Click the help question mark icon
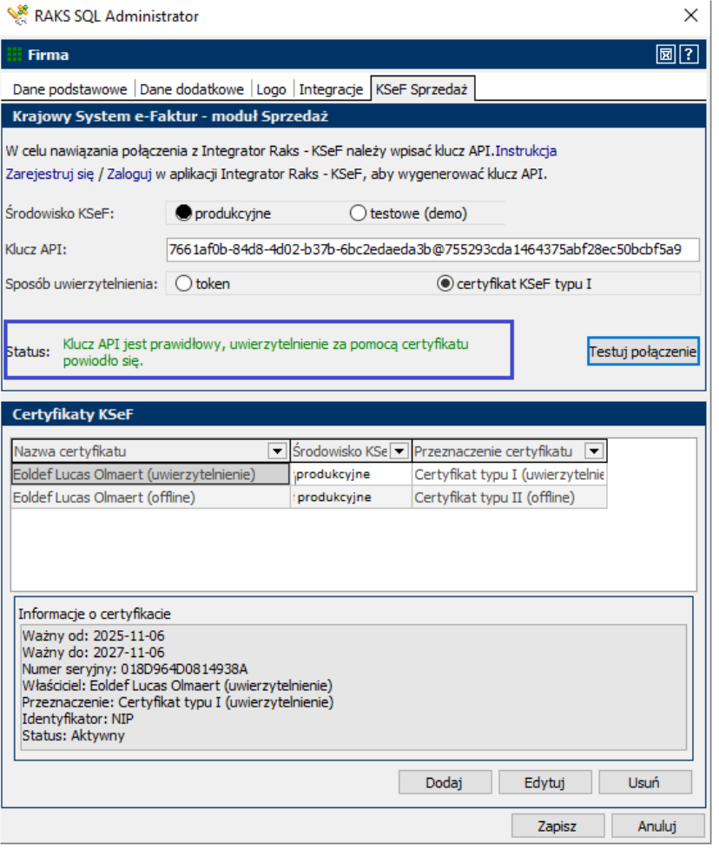 point(689,55)
